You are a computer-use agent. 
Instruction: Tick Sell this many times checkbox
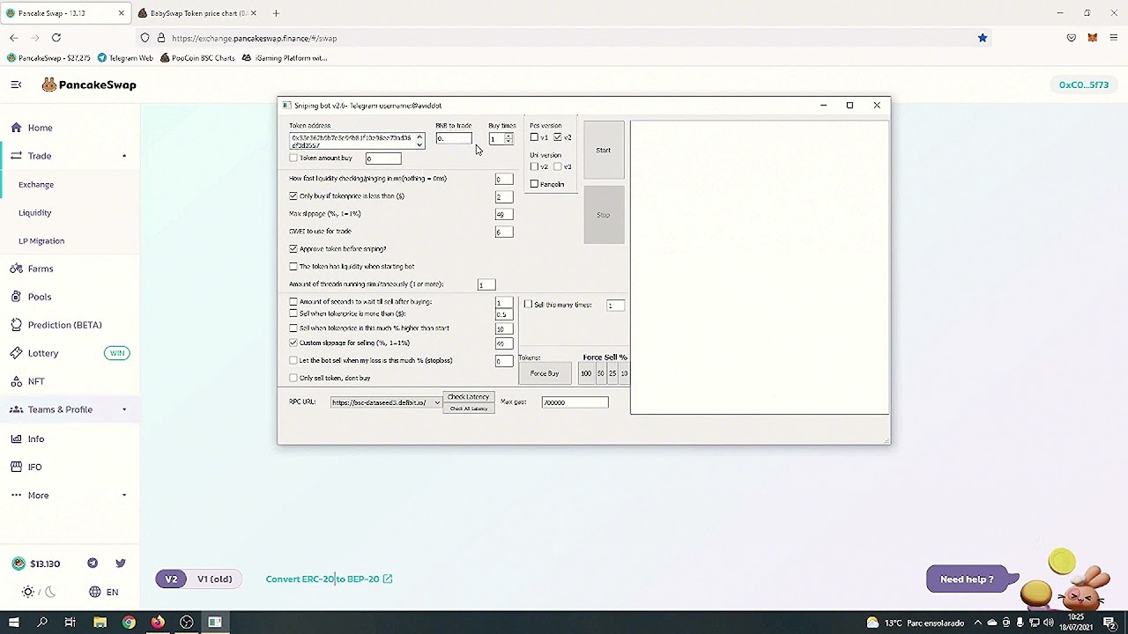[528, 305]
